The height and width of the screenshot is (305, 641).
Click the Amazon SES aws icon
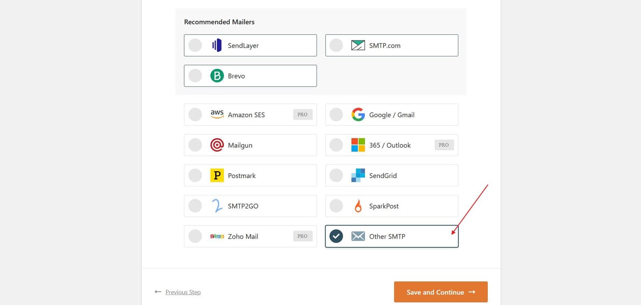[217, 114]
